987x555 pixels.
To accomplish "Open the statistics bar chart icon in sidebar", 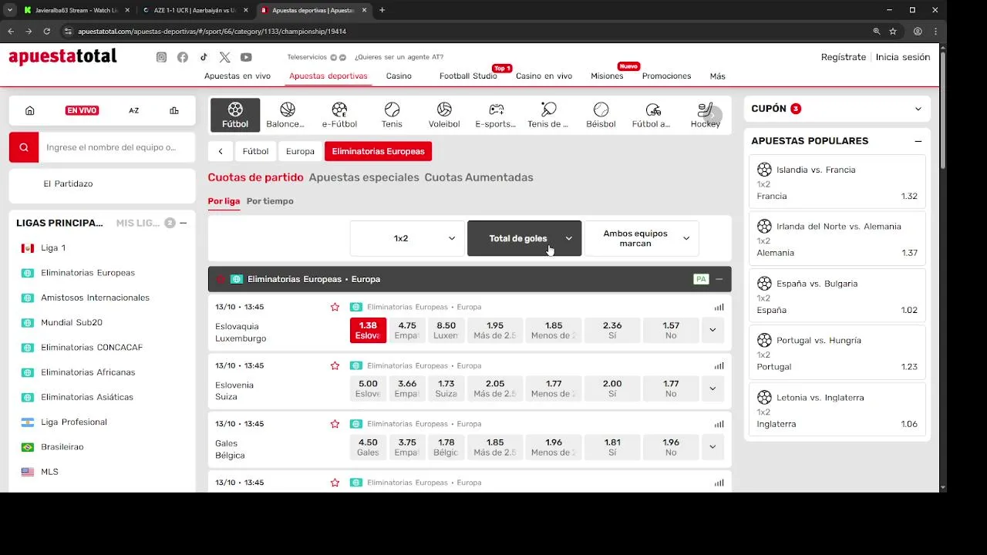I will [174, 110].
